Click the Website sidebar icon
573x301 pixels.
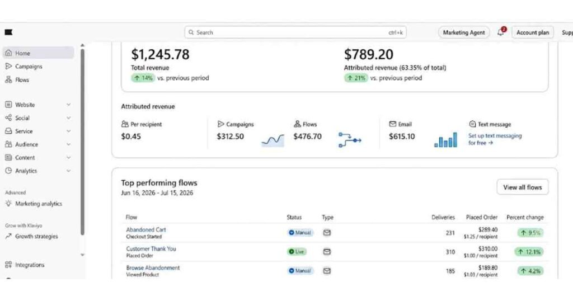8,105
